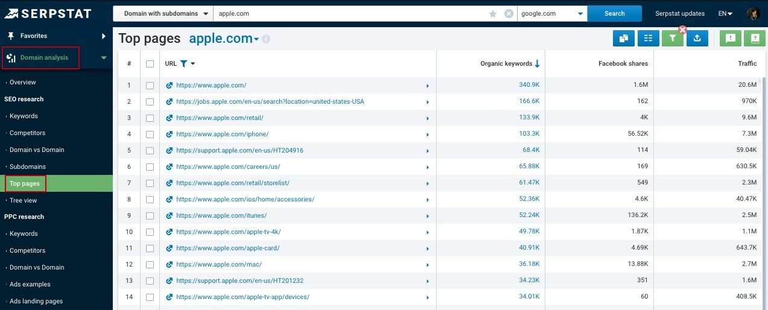
Task: Open the https://www.apple.com/apple-tv-app/devices/ link
Action: (243, 297)
